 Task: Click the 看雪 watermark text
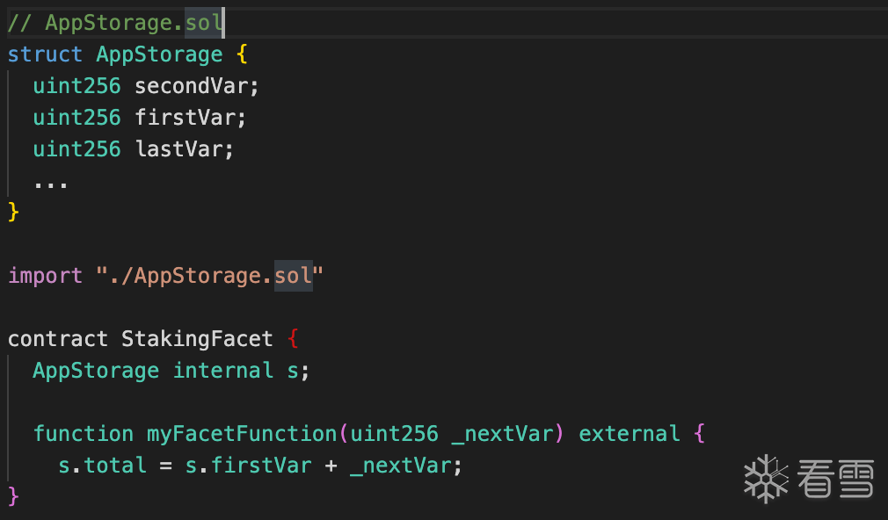835,480
